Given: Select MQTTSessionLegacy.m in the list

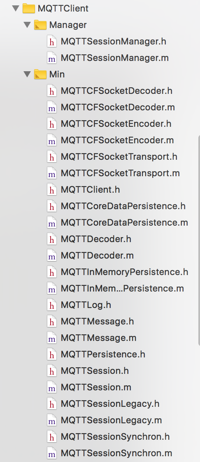Looking at the screenshot, I should [112, 420].
